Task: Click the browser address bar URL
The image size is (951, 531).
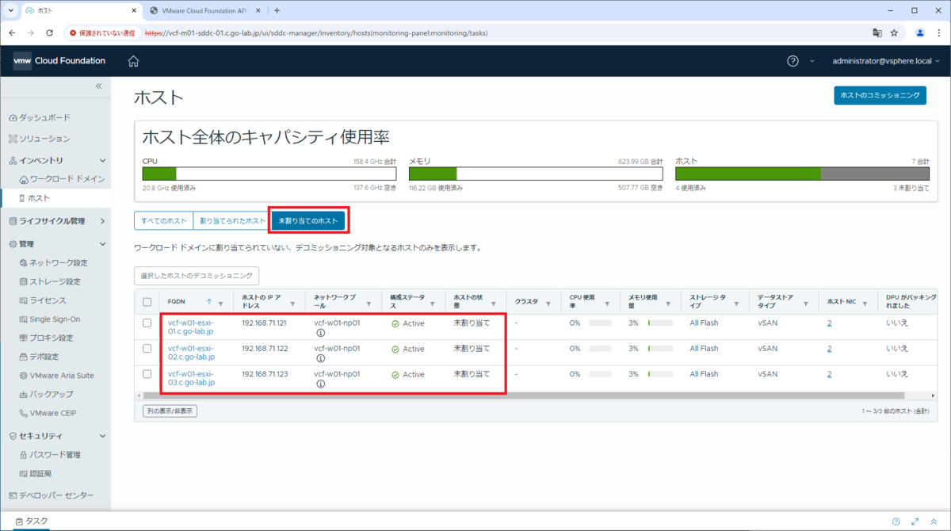Action: (317, 33)
